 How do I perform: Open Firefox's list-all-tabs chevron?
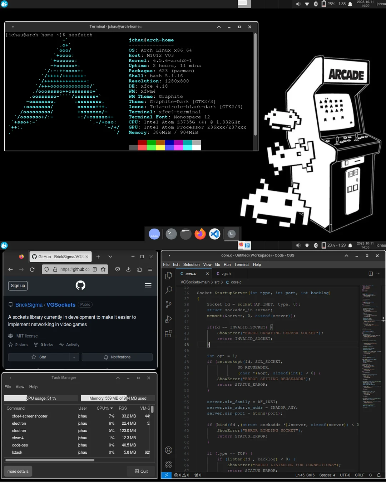point(110,257)
